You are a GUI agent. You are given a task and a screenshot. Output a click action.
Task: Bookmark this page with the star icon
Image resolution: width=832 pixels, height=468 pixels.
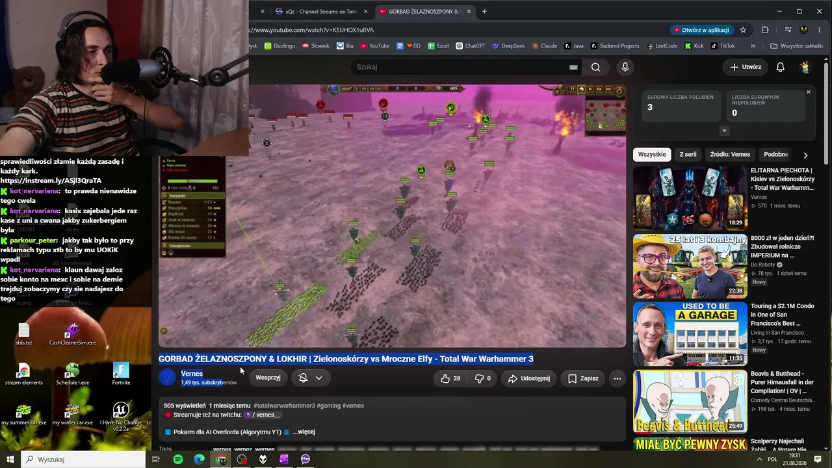(x=743, y=30)
